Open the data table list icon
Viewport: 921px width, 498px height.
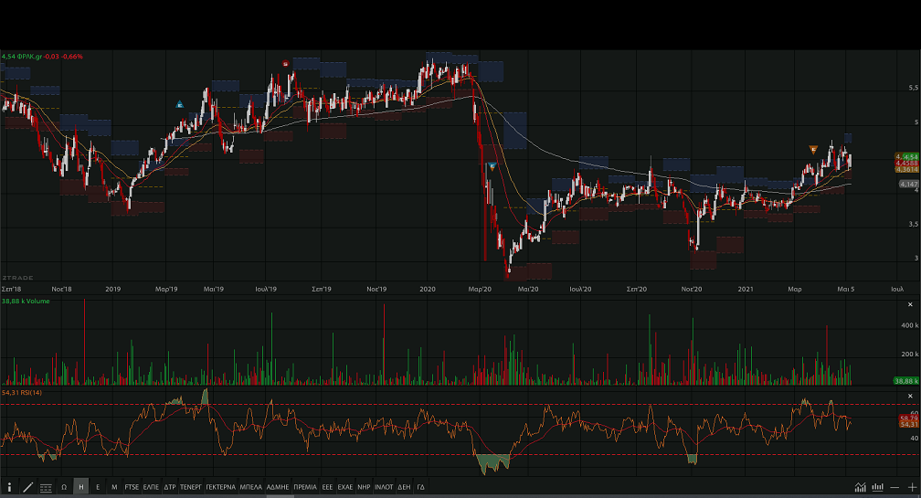46,488
